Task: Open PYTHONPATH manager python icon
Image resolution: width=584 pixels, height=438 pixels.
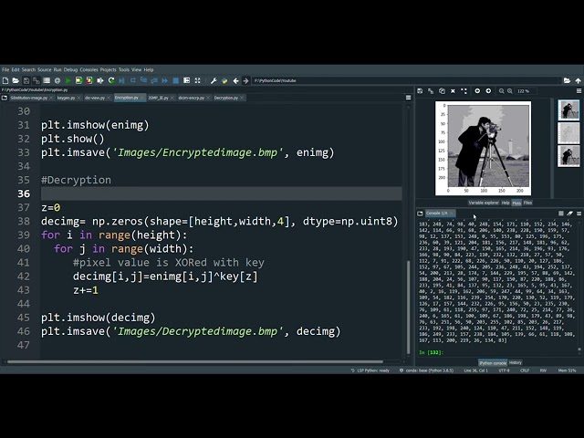Action: [x=224, y=80]
